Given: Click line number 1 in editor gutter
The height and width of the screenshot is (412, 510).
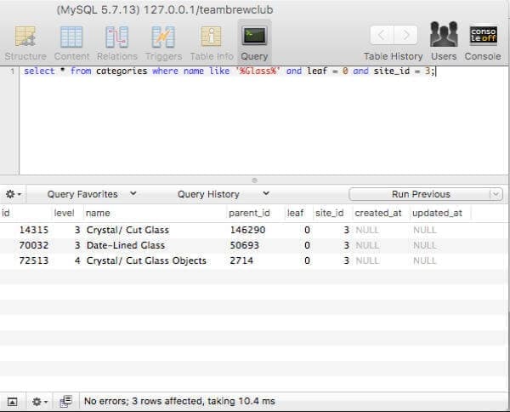Looking at the screenshot, I should pos(13,71).
